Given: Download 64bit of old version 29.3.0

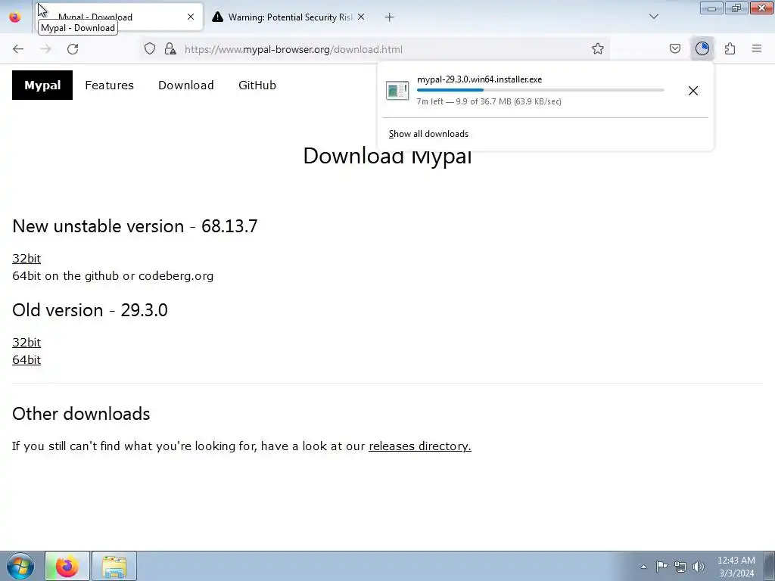Looking at the screenshot, I should 26,359.
